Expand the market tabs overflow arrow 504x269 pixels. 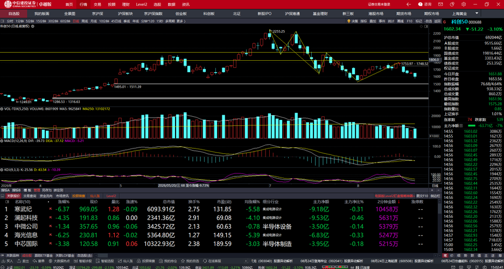tap(477, 13)
